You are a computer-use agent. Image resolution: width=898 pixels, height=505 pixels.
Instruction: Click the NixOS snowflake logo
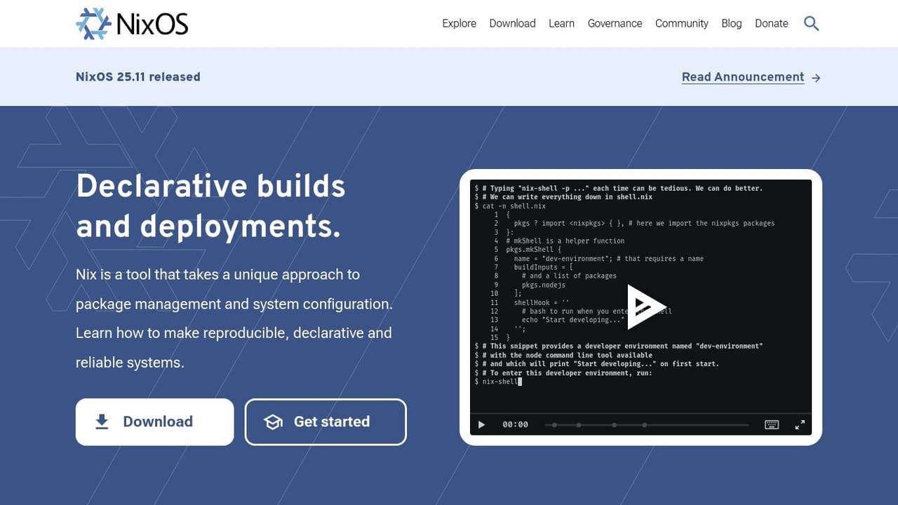[x=95, y=23]
